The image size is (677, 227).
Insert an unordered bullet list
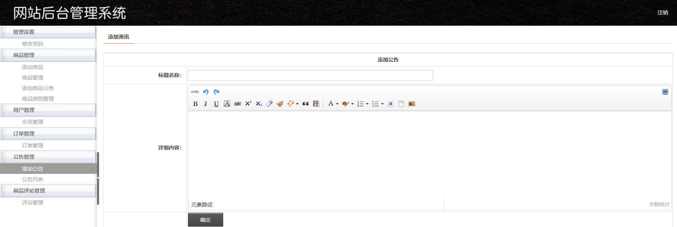(376, 104)
